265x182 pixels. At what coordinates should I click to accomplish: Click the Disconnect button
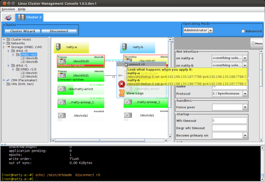[x=58, y=31]
